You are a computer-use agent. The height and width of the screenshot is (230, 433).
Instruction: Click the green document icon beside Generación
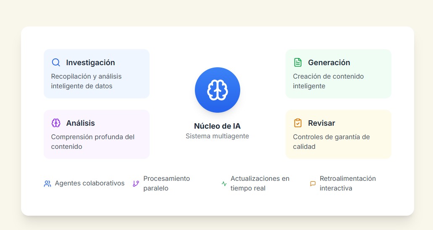pyautogui.click(x=298, y=63)
